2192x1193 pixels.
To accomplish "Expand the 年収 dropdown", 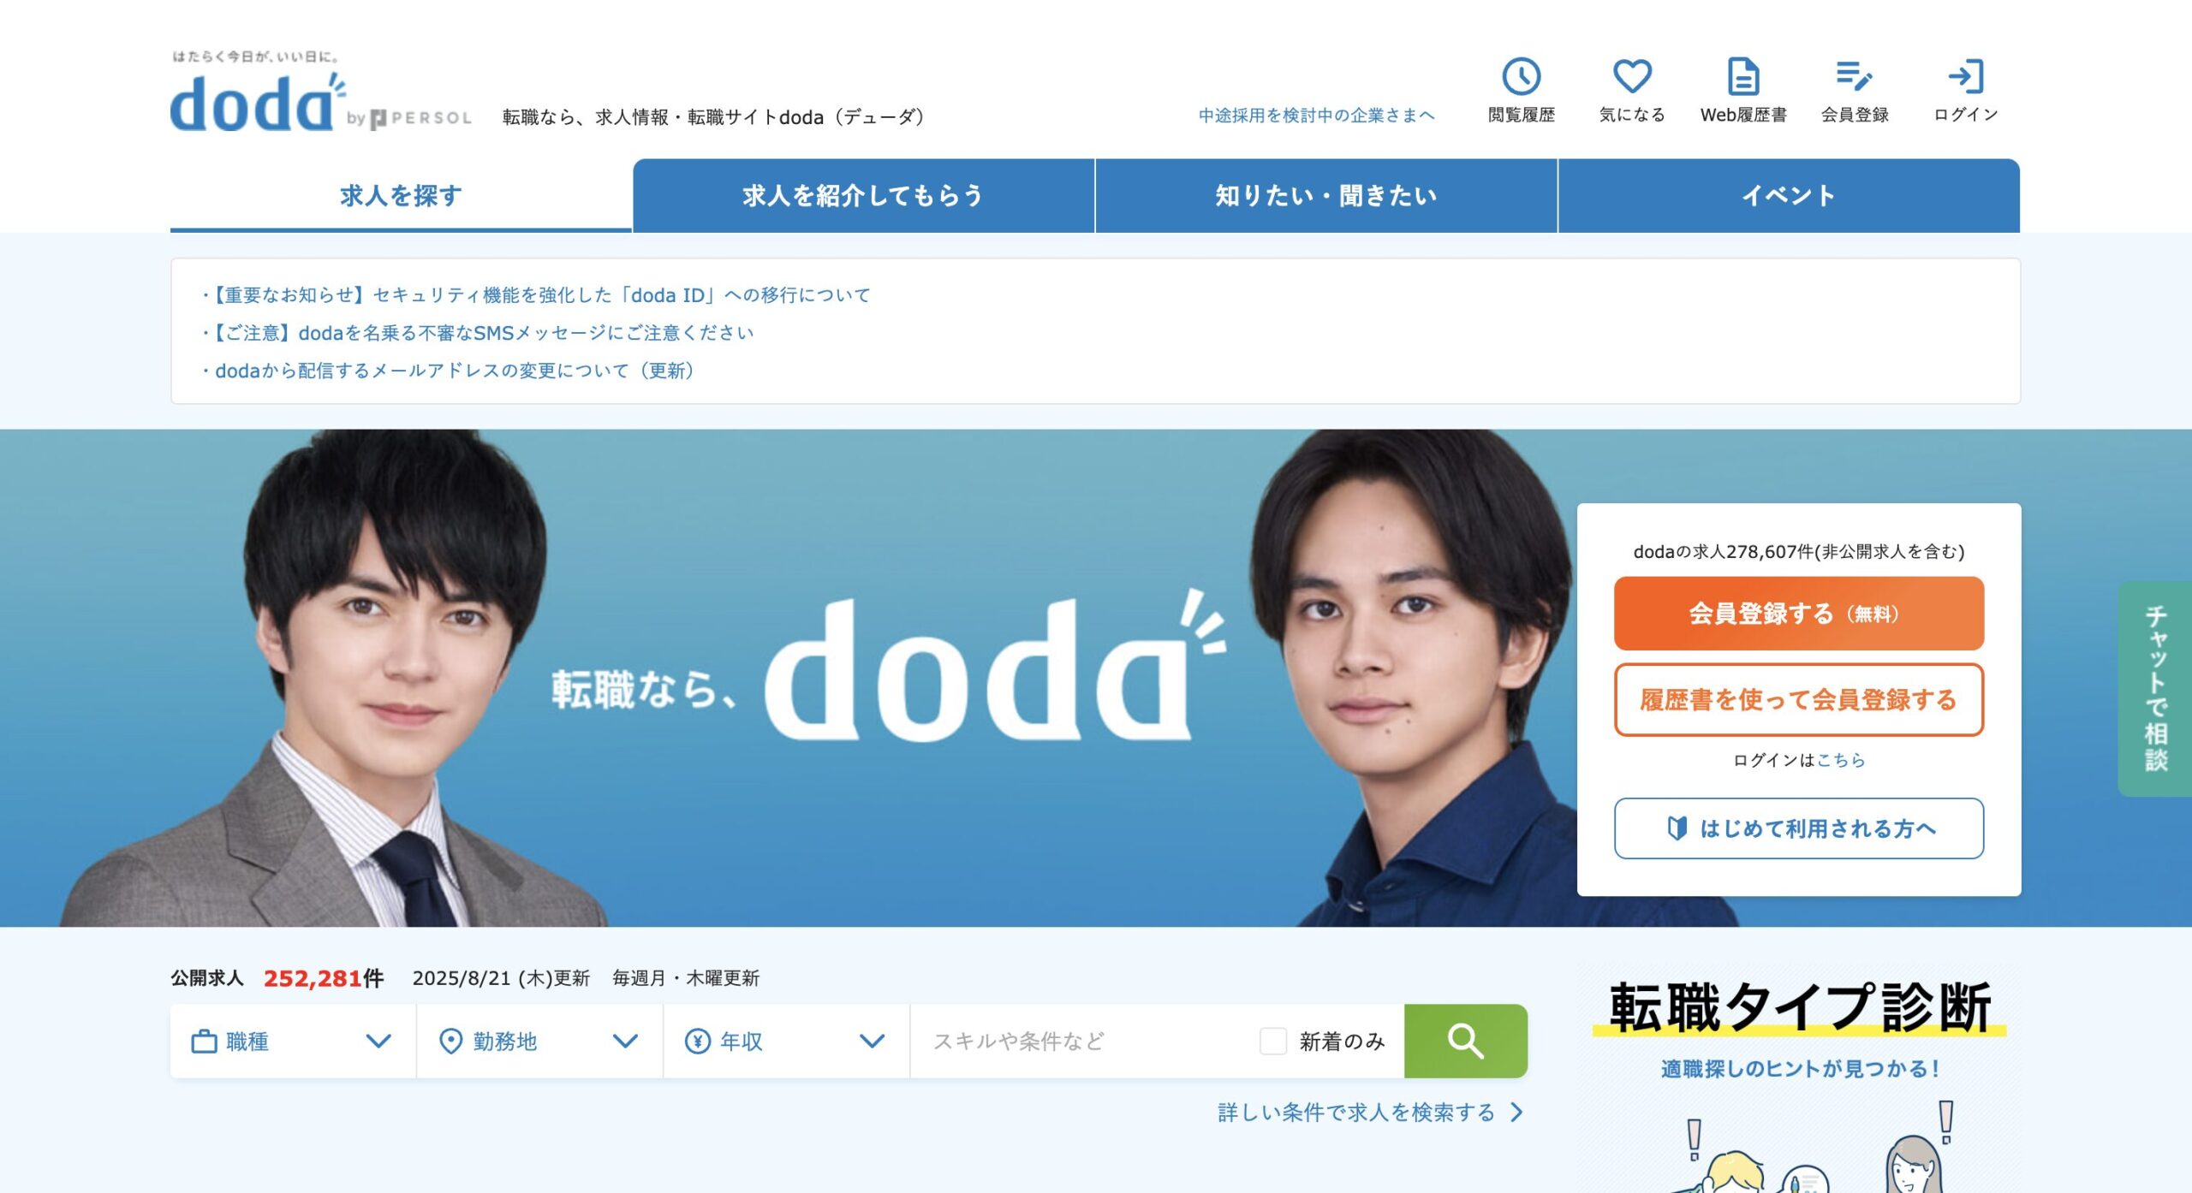I will tap(786, 1041).
